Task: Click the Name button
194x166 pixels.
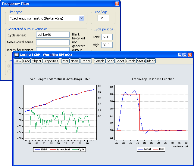Action: tap(75, 61)
